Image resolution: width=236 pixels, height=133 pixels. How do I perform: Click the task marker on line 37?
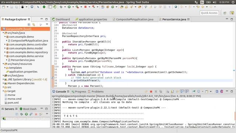click(53, 78)
